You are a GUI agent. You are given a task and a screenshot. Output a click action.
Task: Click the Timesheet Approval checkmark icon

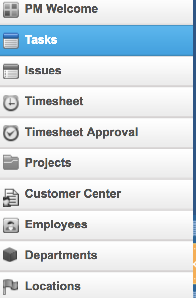click(11, 133)
